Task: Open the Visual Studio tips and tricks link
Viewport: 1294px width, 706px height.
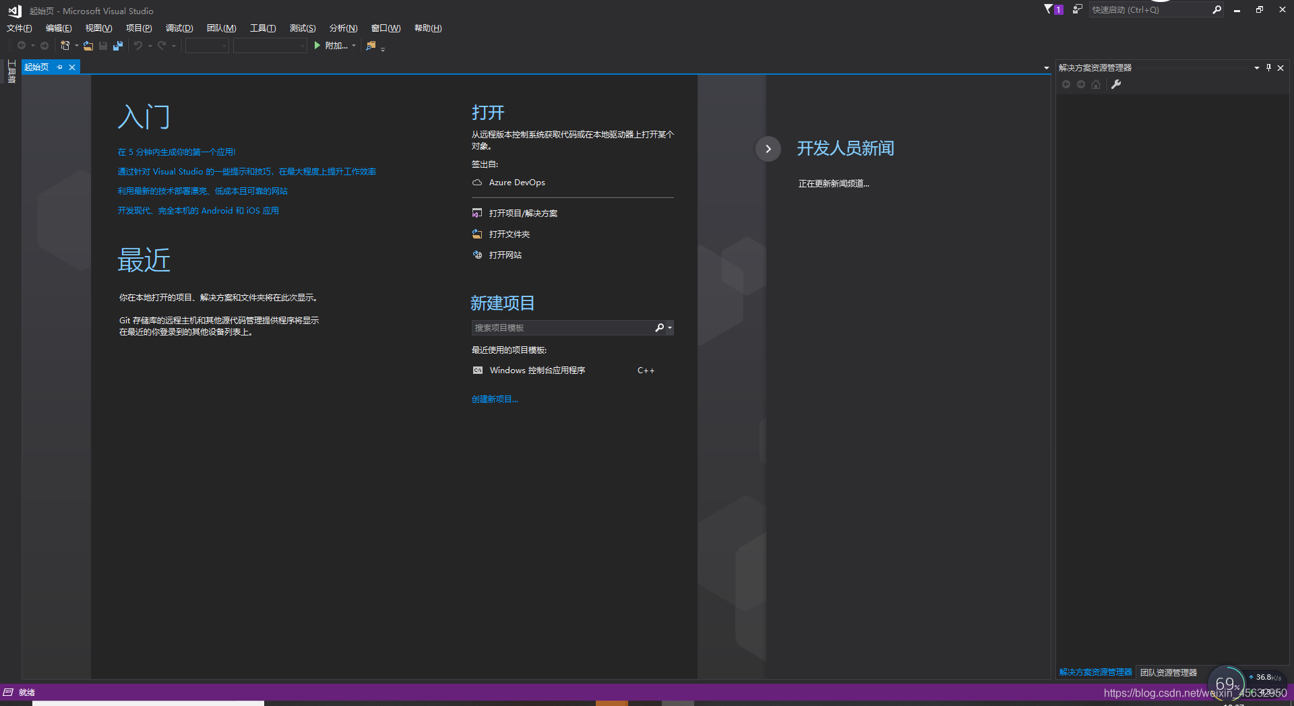Action: pyautogui.click(x=247, y=172)
